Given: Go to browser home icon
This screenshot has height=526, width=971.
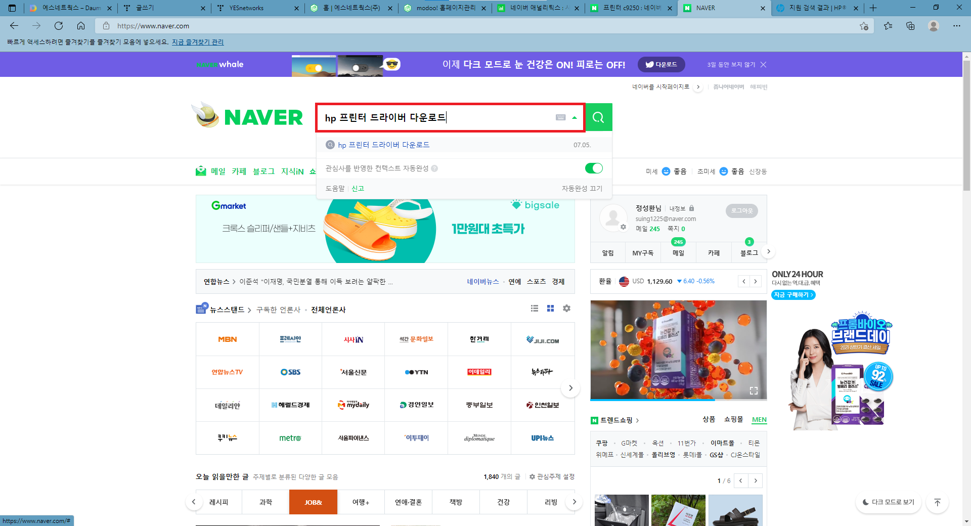Looking at the screenshot, I should tap(81, 26).
